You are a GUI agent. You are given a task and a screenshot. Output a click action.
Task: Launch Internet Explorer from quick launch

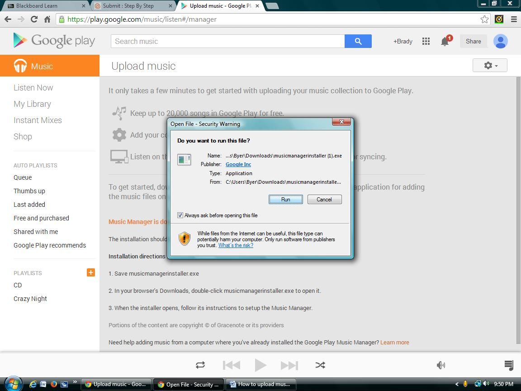tap(33, 384)
